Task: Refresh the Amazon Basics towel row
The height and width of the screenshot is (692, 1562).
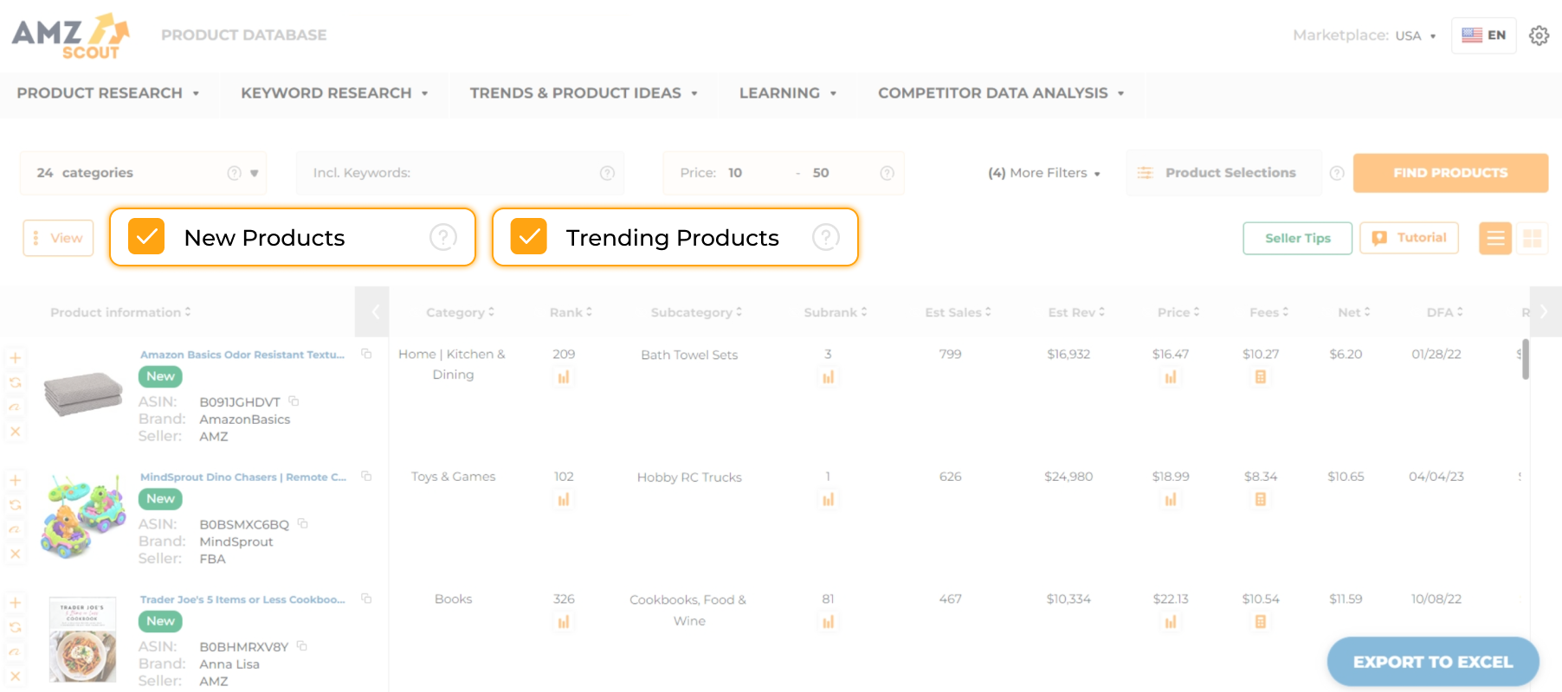Action: pos(15,382)
